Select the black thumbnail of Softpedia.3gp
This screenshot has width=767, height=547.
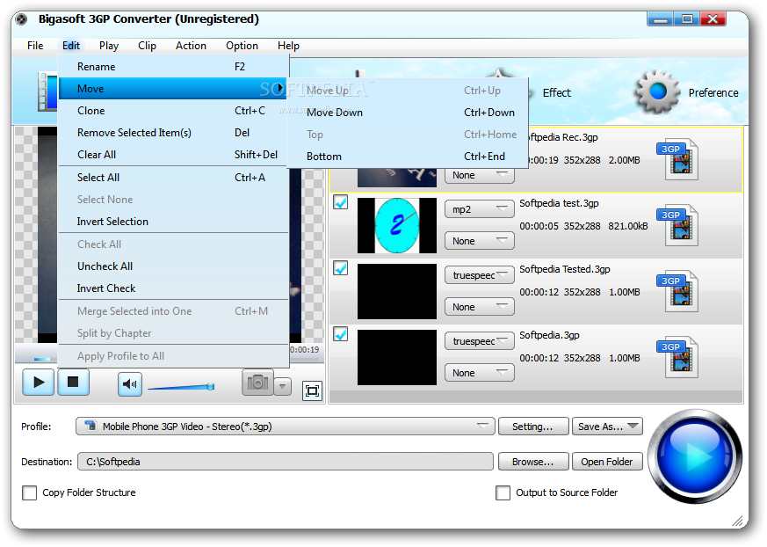click(x=397, y=357)
